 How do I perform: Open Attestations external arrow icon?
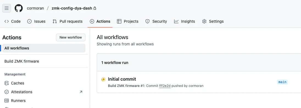click(81, 92)
